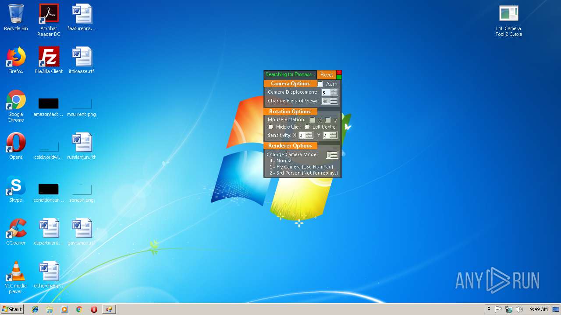Click the '1 - Fly Camera (Use NumPad)' text
Image resolution: width=561 pixels, height=315 pixels.
click(x=301, y=167)
